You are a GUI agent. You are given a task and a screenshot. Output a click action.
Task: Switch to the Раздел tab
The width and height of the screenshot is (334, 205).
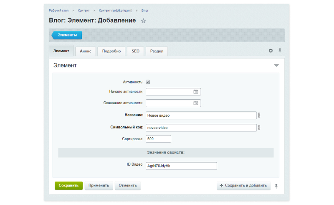[x=157, y=51]
